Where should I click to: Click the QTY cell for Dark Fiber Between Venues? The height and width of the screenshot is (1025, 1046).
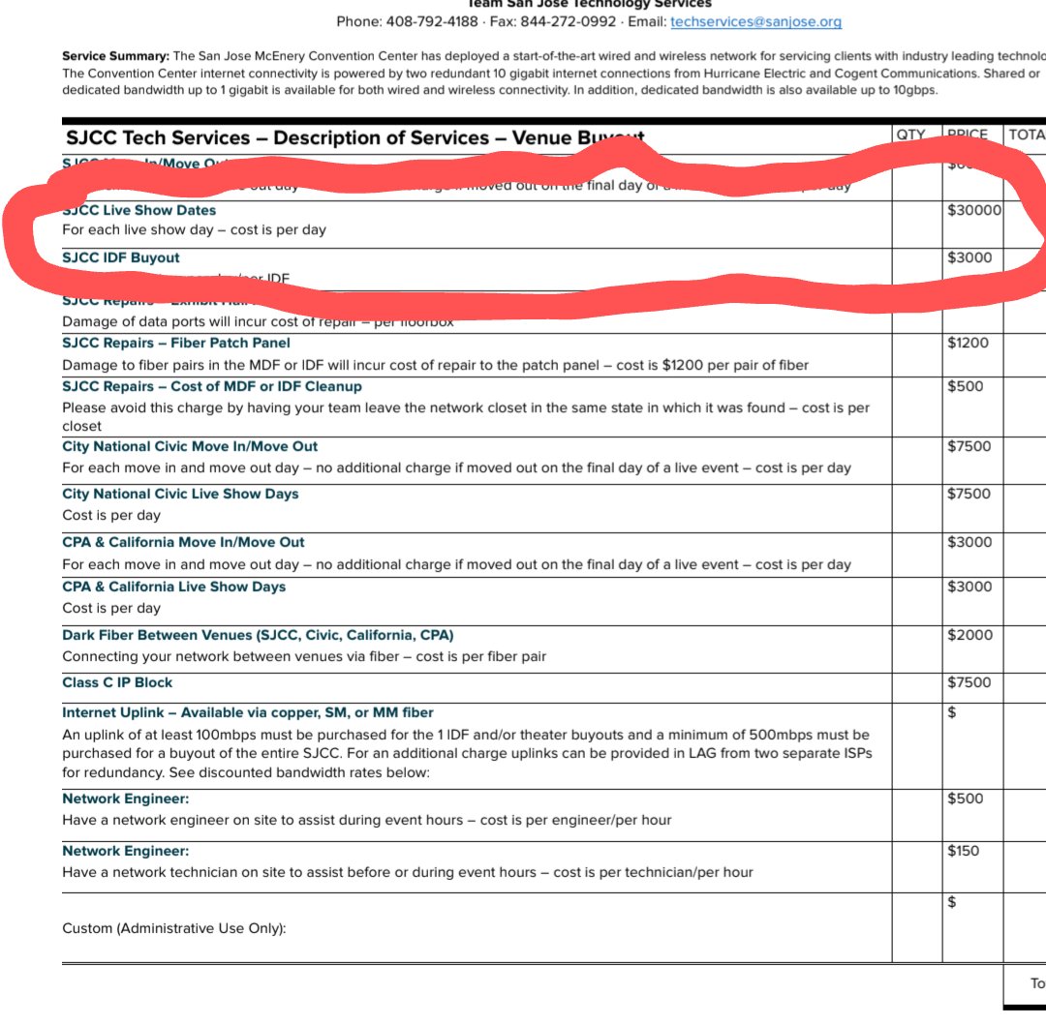click(x=917, y=649)
